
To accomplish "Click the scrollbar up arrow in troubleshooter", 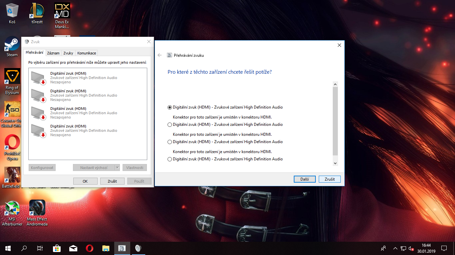I will pyautogui.click(x=335, y=84).
